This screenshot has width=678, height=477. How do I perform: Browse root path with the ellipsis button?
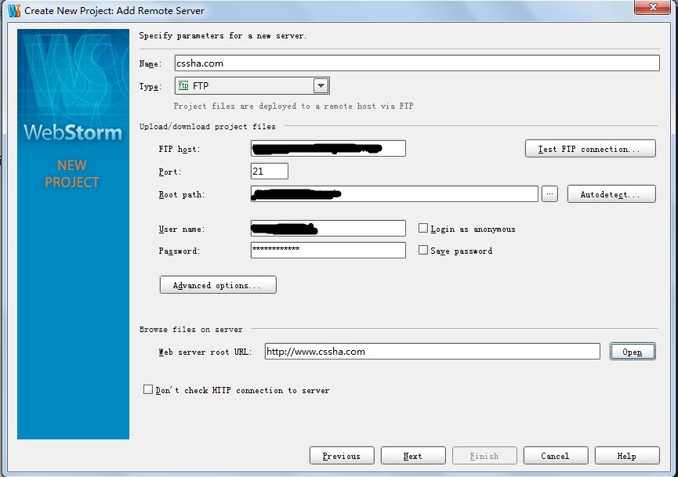(549, 194)
